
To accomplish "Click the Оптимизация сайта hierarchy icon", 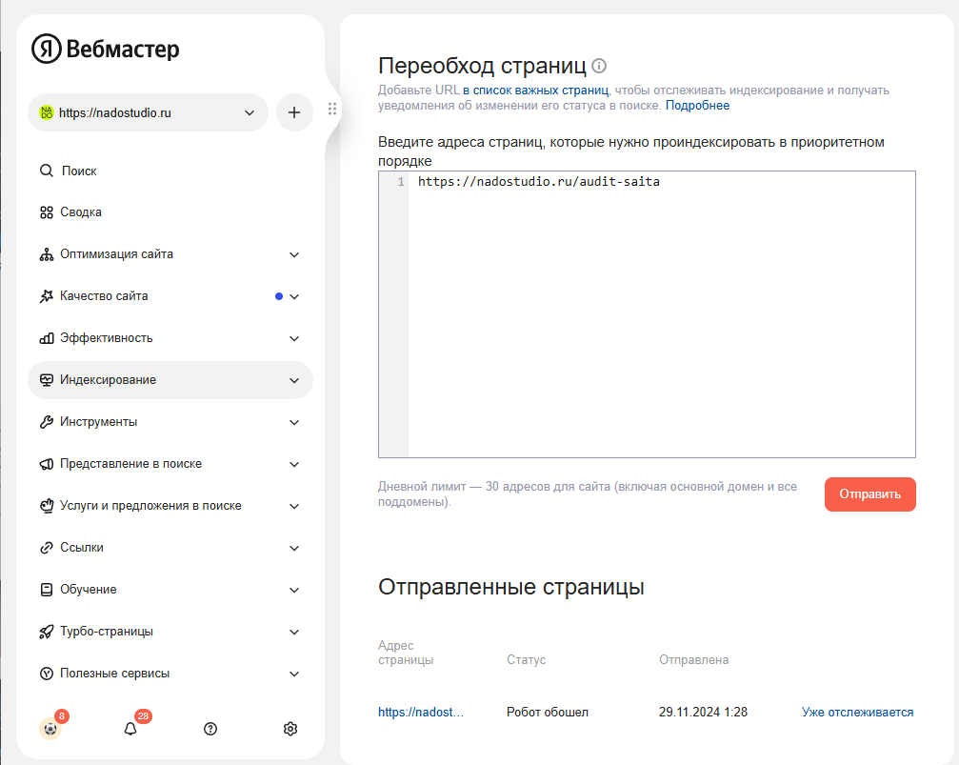I will coord(47,254).
